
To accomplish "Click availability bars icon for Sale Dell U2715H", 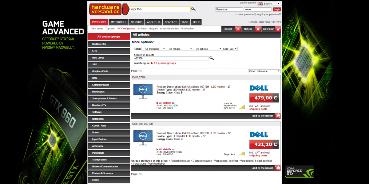I will tap(242, 153).
